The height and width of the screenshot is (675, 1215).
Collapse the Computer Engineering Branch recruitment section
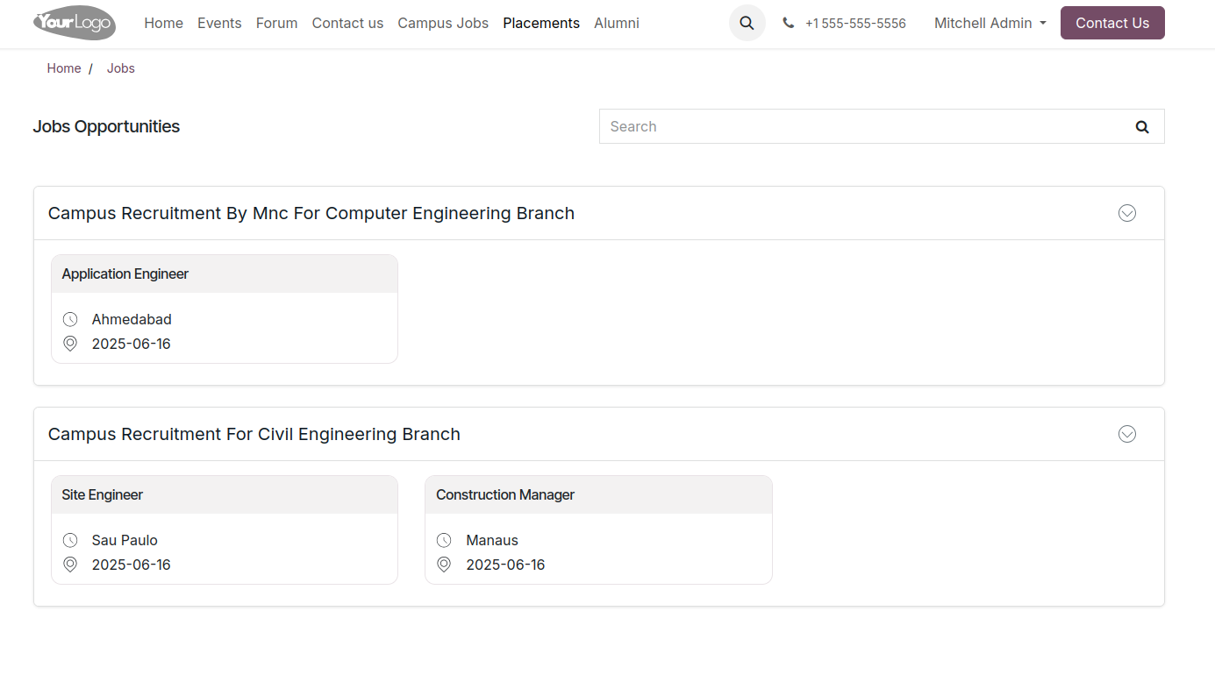[1127, 213]
